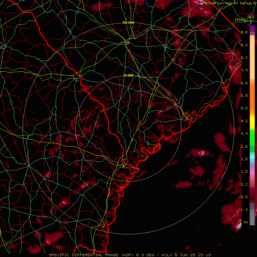The height and width of the screenshot is (257, 257).
Task: Click the 5.0 value on the scale
Action: 244,108
